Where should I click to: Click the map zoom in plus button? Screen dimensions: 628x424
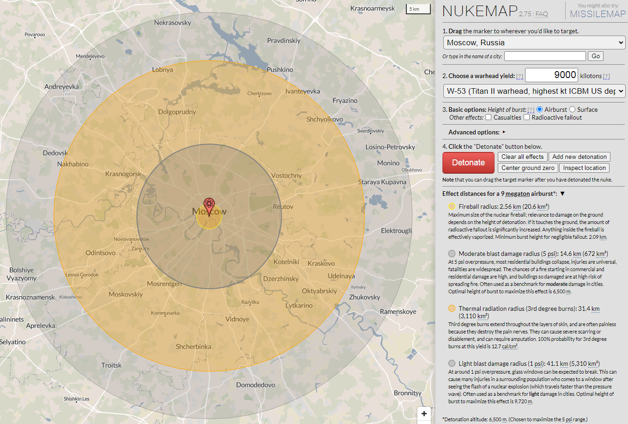[x=424, y=413]
